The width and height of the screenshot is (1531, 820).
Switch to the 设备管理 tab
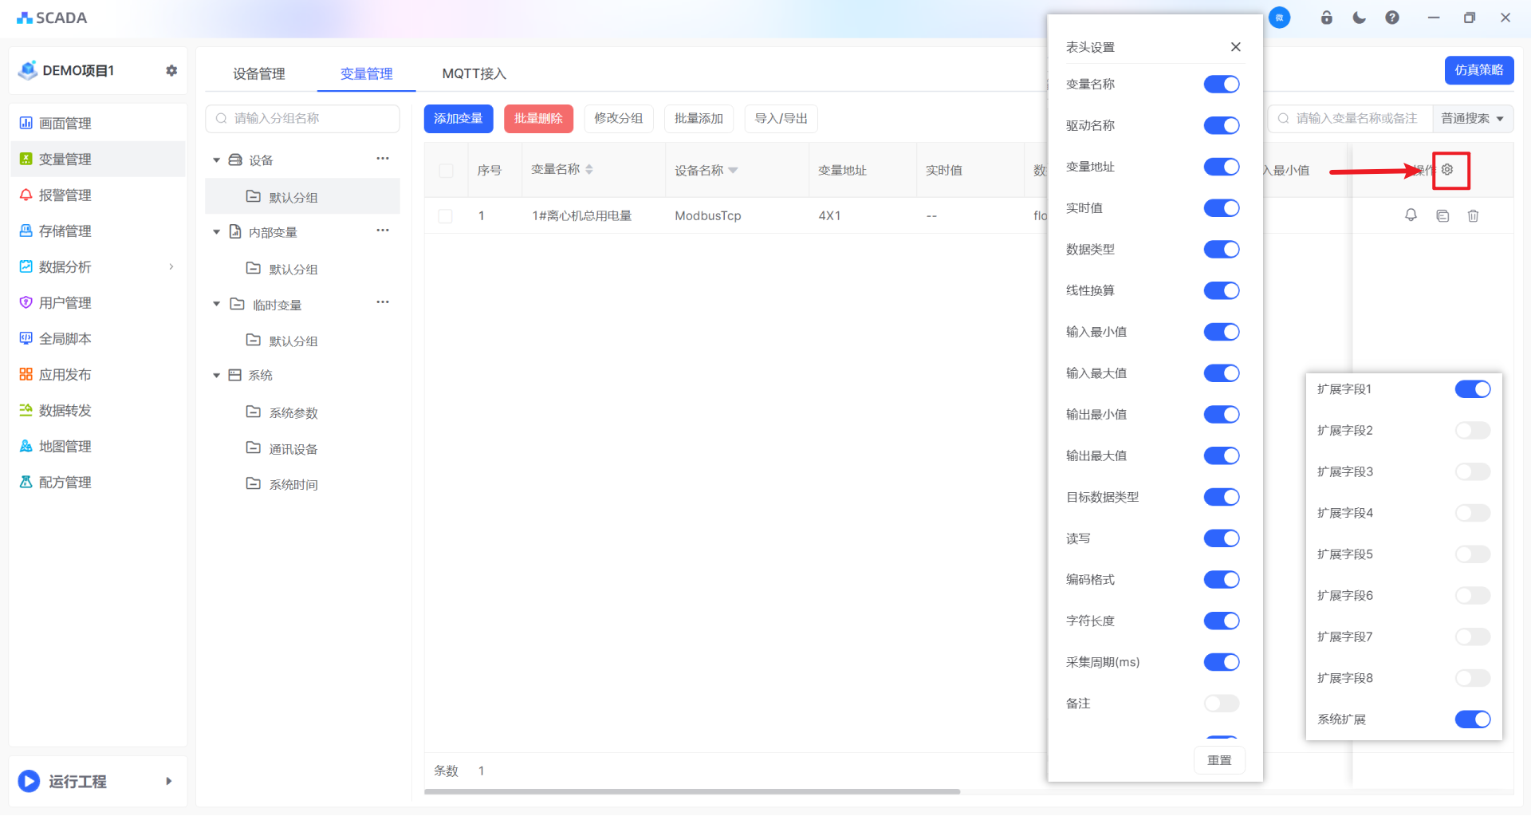click(x=258, y=74)
